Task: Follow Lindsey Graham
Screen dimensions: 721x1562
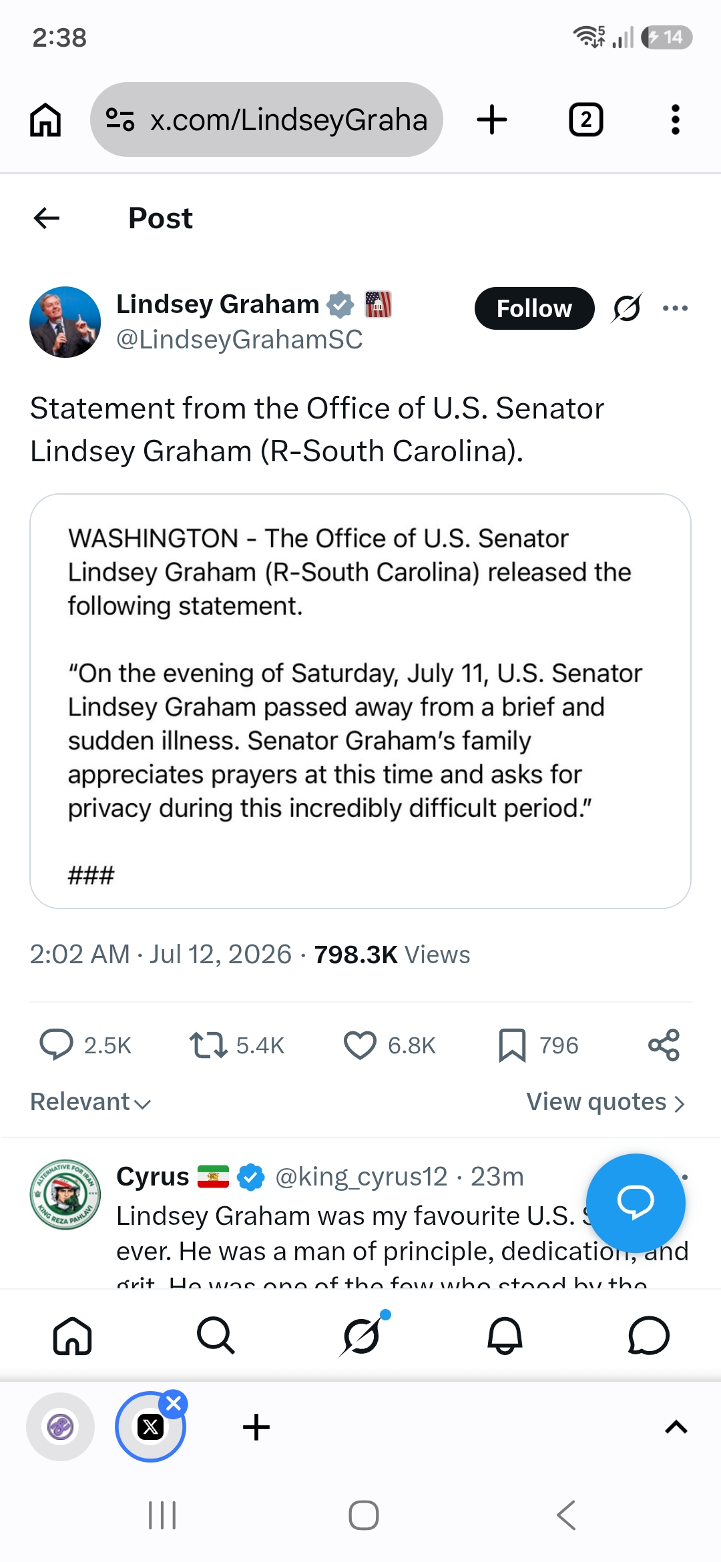Action: coord(534,308)
